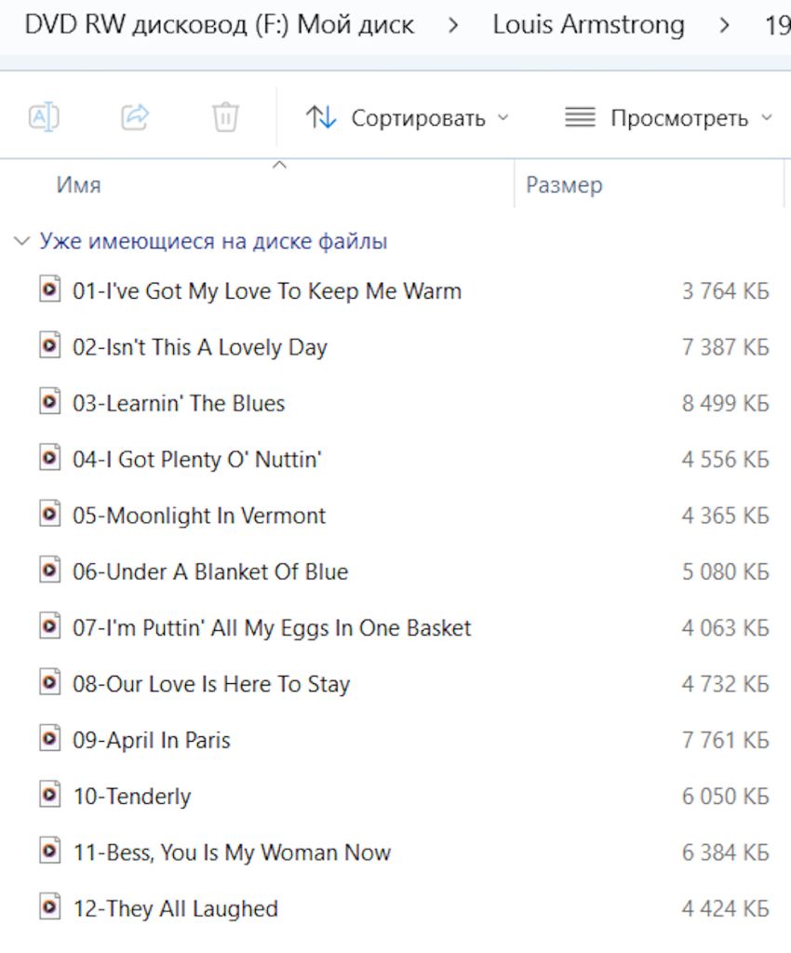The image size is (791, 953).
Task: Click the audio file icon for 09-April In Paris
Action: pos(50,738)
